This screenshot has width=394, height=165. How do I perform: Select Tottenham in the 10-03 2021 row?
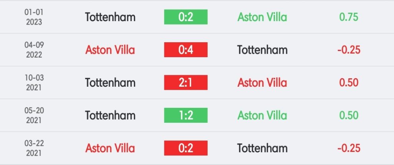click(x=110, y=82)
